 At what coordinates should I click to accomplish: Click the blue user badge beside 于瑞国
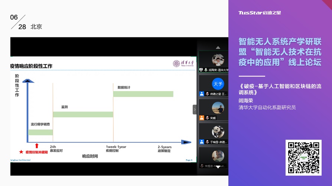coord(202,142)
